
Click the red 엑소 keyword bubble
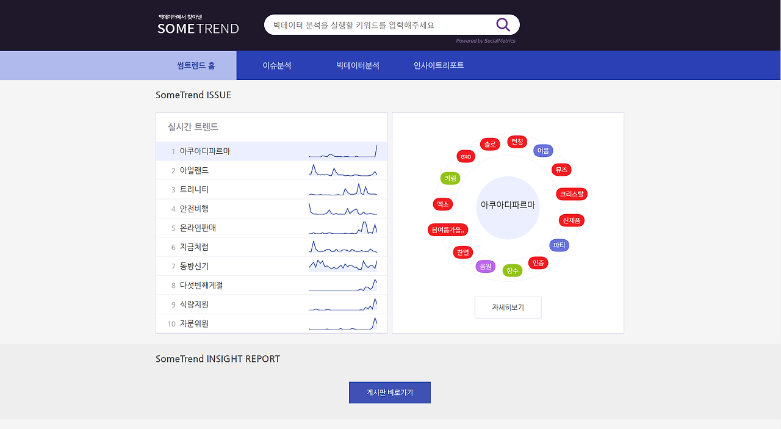tap(442, 204)
